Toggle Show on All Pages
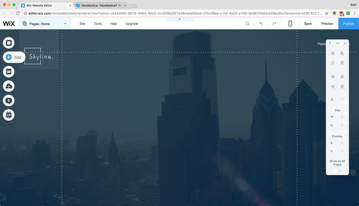359x206 pixels. click(337, 171)
